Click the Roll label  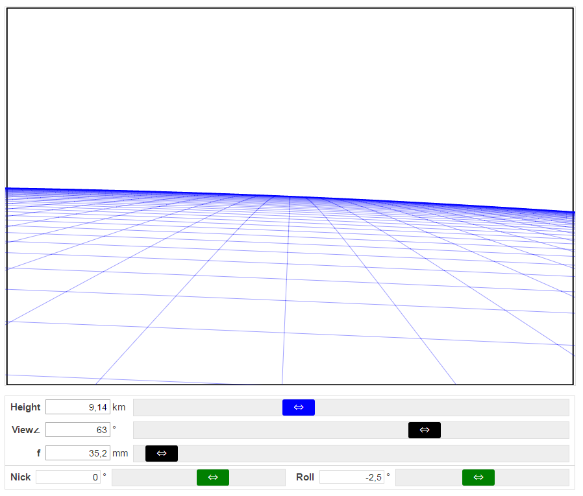point(305,477)
